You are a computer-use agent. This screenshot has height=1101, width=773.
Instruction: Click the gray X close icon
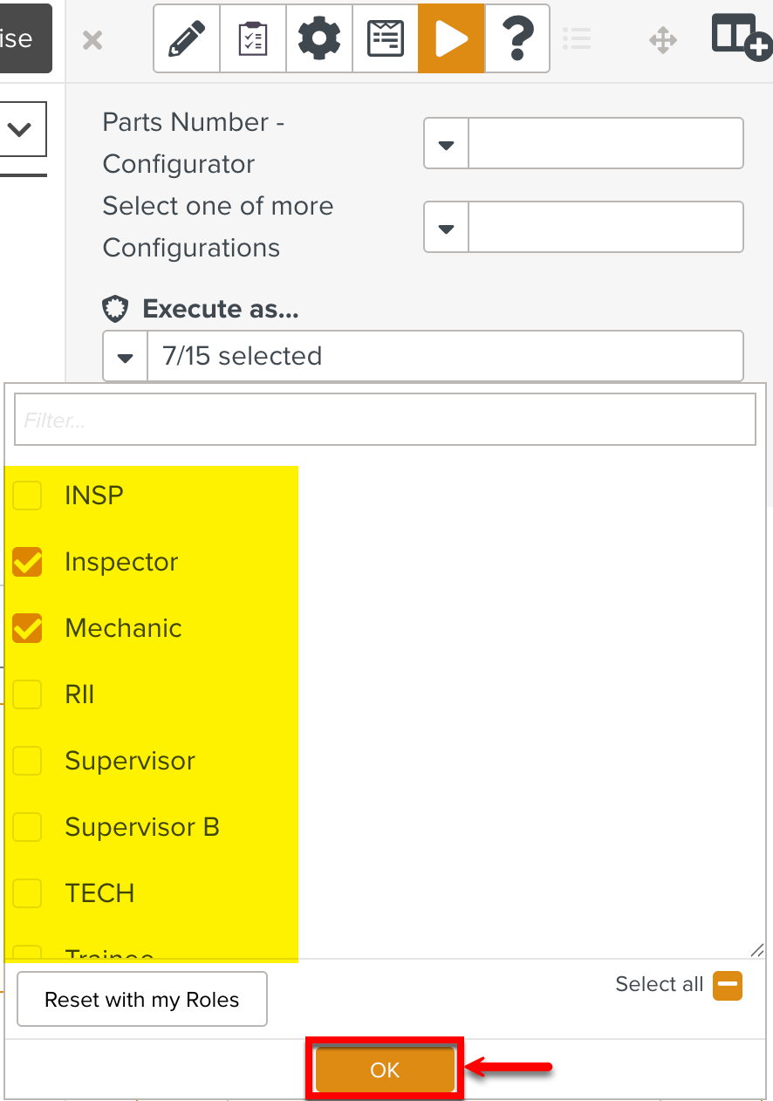(x=92, y=40)
